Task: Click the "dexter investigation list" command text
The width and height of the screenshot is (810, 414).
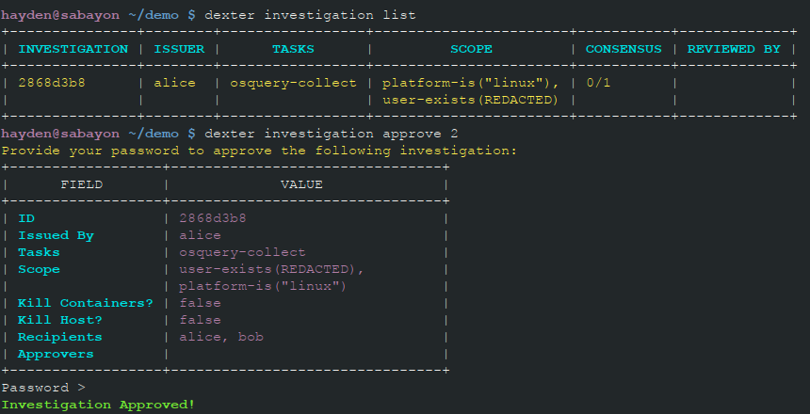Action: pyautogui.click(x=310, y=15)
